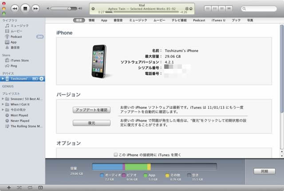Click the purple ビデオ capacity swatch
This screenshot has width=284, height=191.
click(124, 175)
